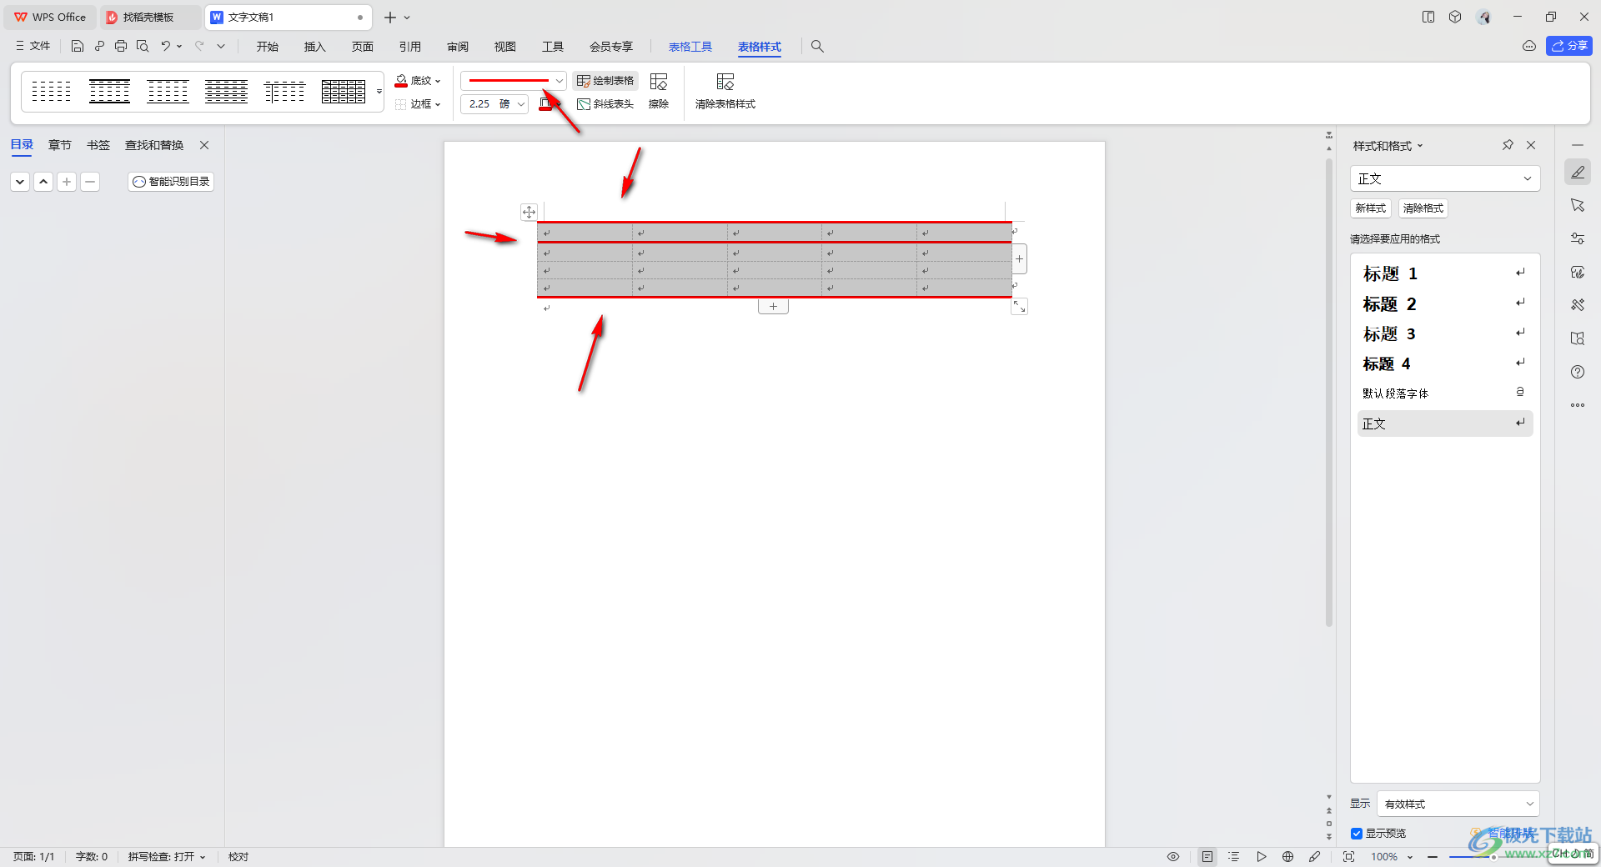Click add row plus below the table
The height and width of the screenshot is (867, 1601).
[x=773, y=307]
